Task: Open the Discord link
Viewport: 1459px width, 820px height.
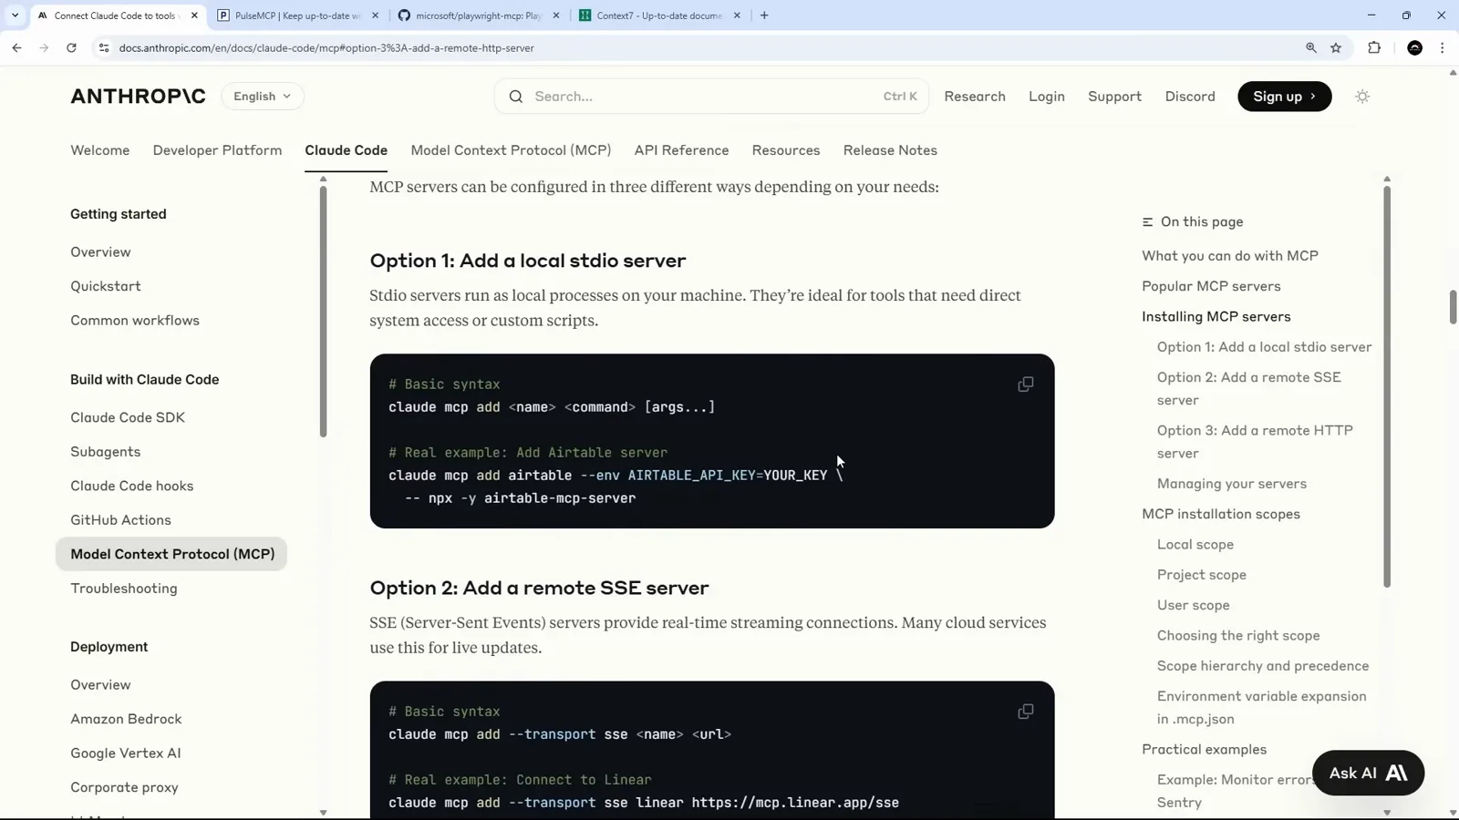Action: pos(1190,97)
